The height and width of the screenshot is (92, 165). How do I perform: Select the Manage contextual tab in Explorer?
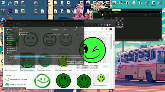[116, 10]
